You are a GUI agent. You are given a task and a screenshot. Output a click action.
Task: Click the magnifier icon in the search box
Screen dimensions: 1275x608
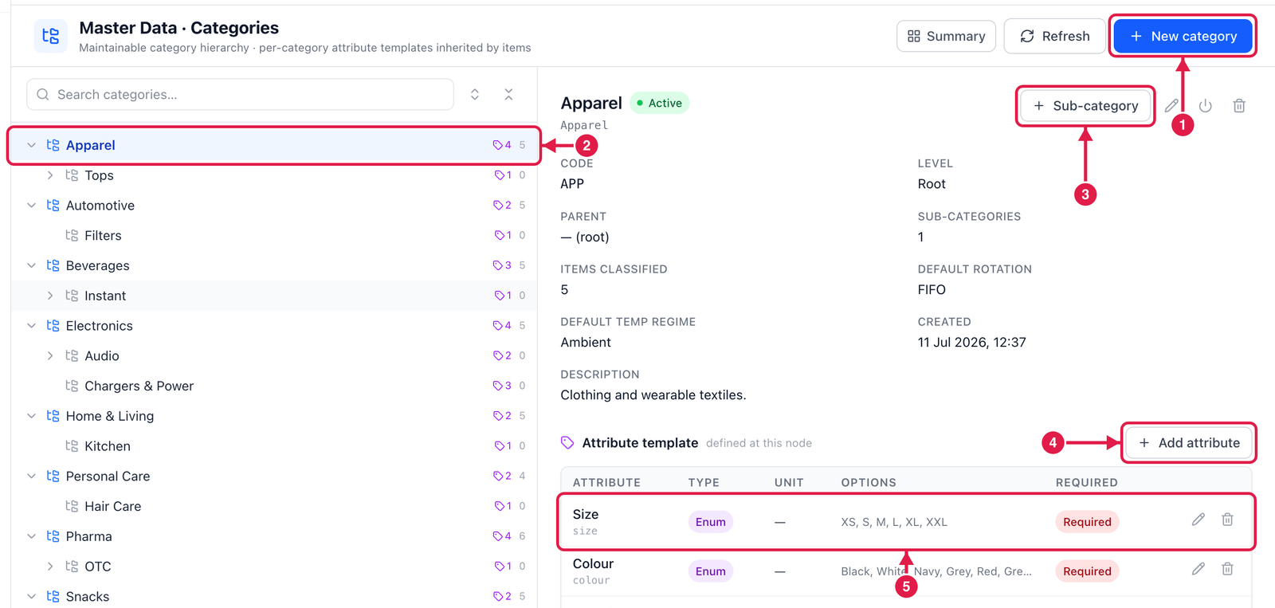[x=43, y=95]
